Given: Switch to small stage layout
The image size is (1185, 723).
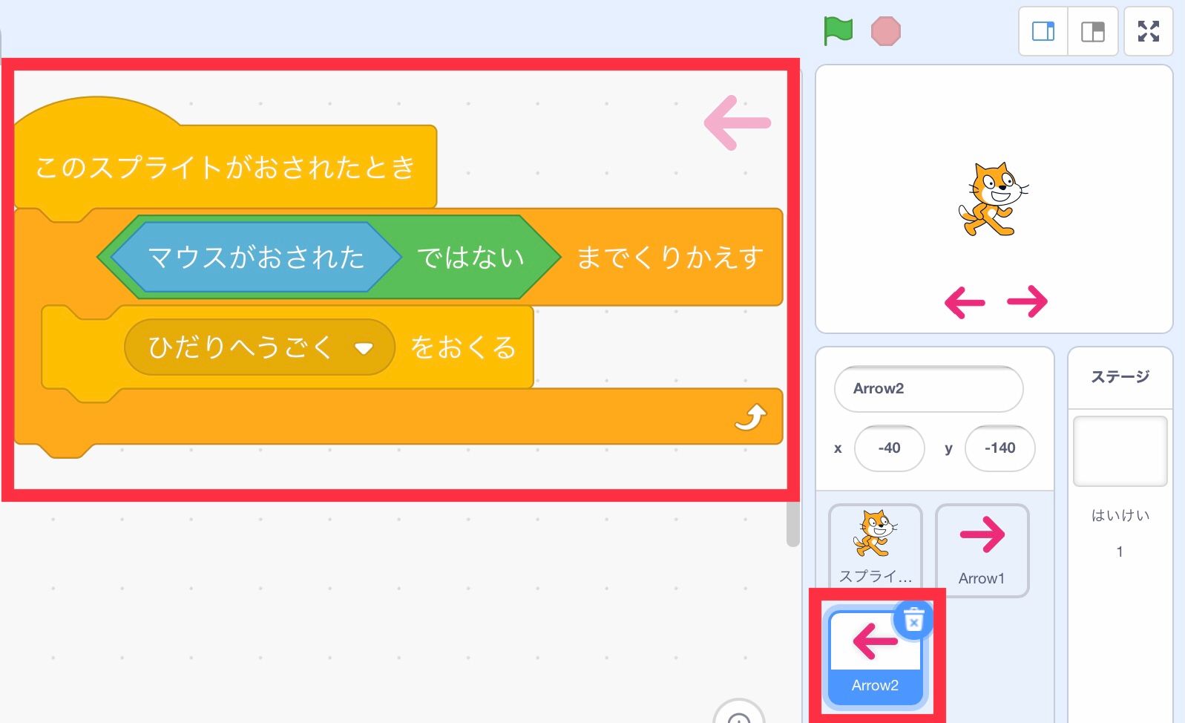Looking at the screenshot, I should pyautogui.click(x=1043, y=31).
